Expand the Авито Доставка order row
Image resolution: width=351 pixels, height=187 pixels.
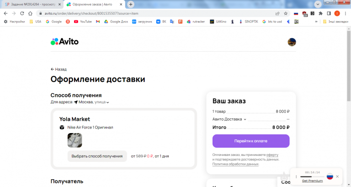229,119
